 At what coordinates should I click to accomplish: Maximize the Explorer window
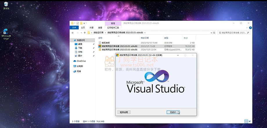241,23
